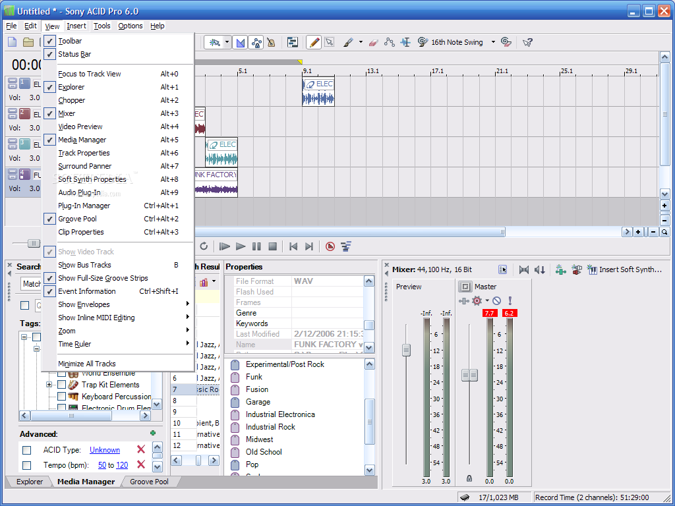Tick the Tempo (bpm) filter checkbox

pos(26,465)
